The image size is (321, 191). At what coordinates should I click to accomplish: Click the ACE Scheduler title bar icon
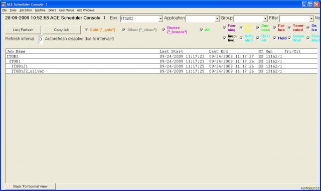point(4,4)
